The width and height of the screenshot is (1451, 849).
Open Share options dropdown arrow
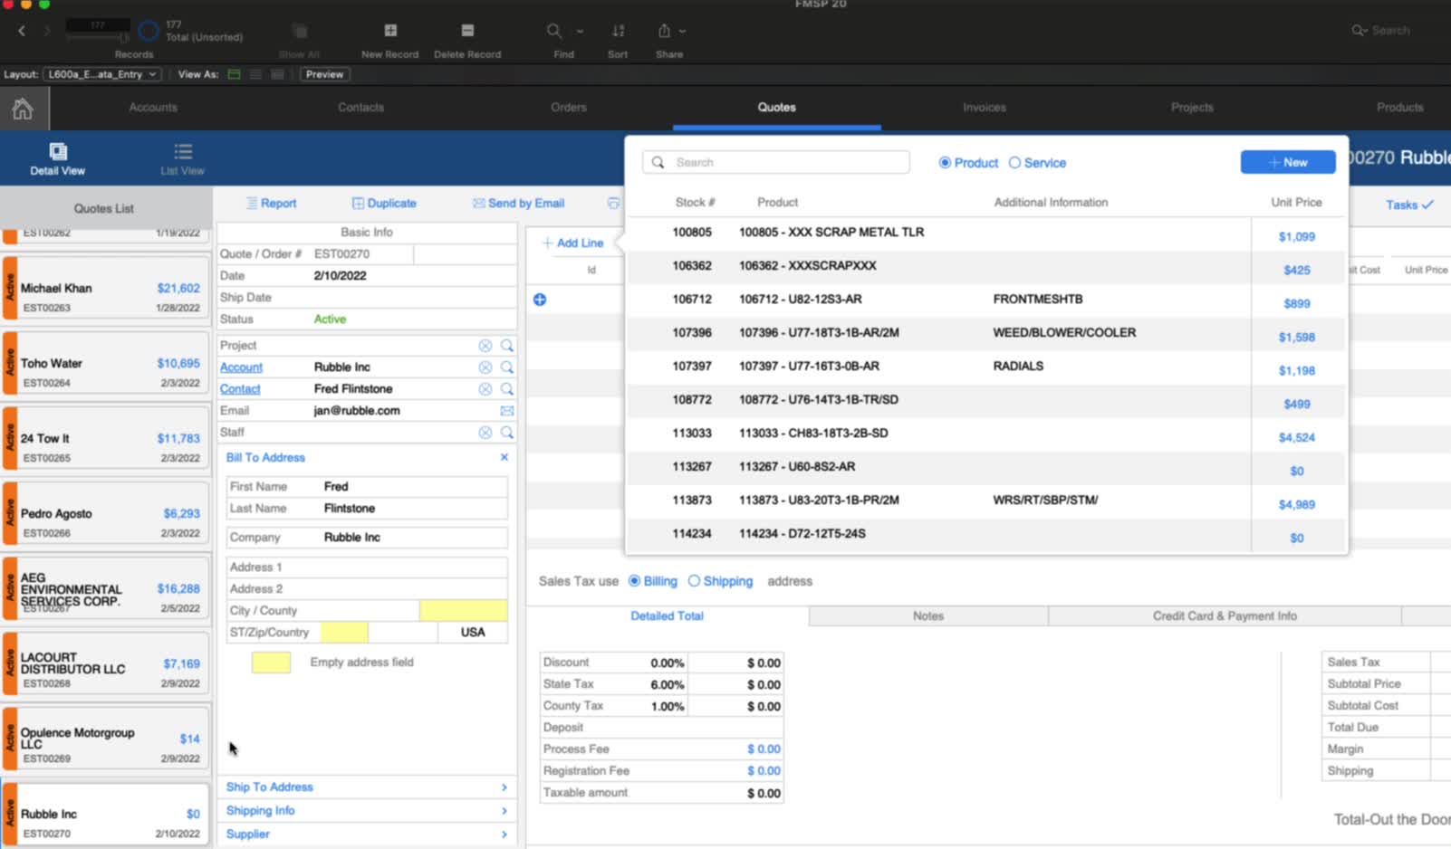(682, 31)
